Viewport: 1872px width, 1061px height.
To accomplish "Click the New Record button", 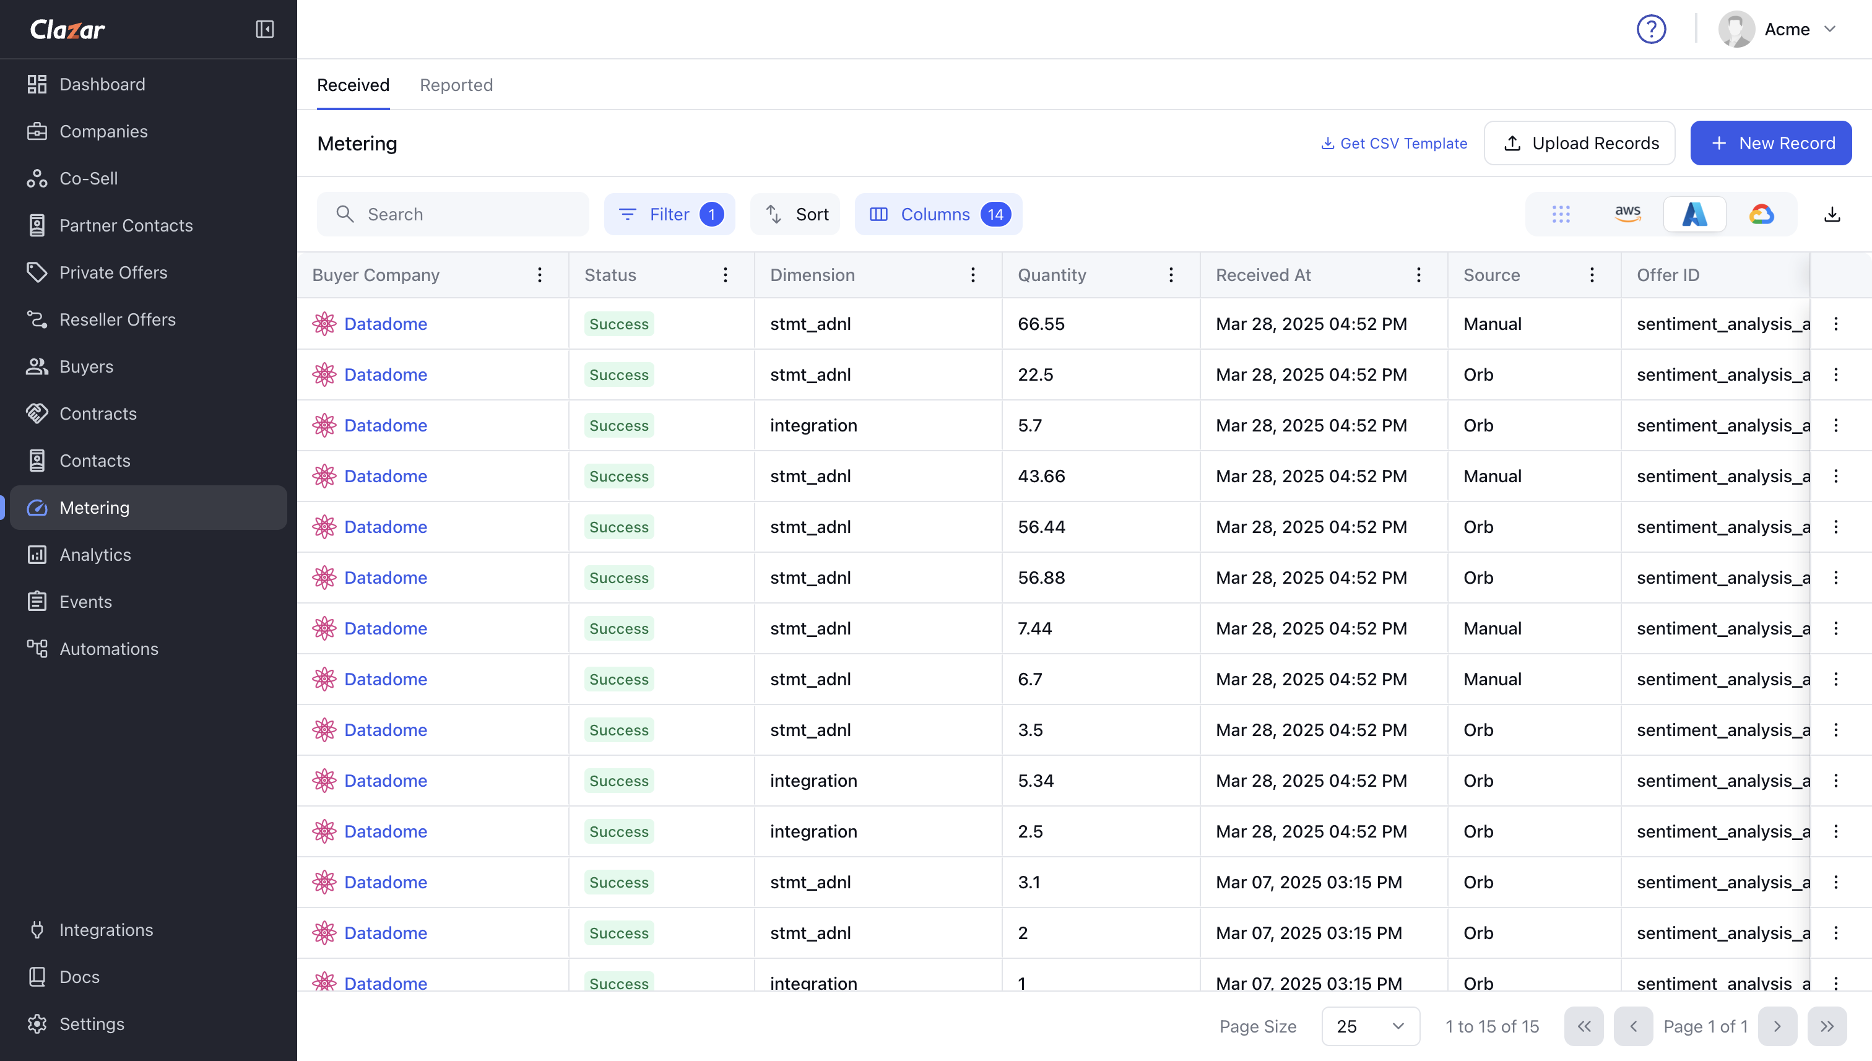I will click(x=1770, y=143).
